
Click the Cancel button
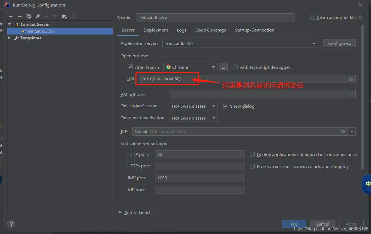pyautogui.click(x=323, y=224)
